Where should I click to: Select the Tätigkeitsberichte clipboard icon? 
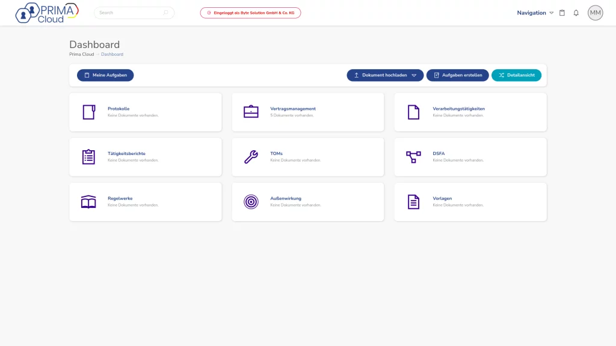(x=88, y=157)
